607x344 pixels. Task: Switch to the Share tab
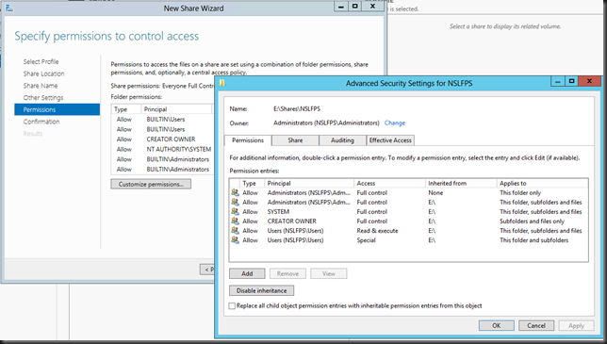295,140
